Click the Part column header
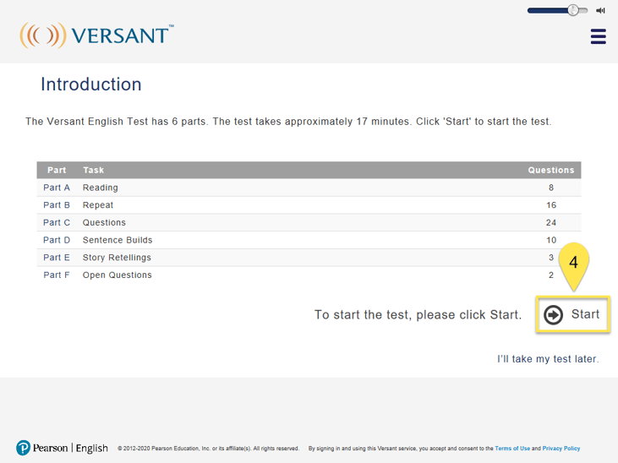This screenshot has width=618, height=463. click(57, 170)
